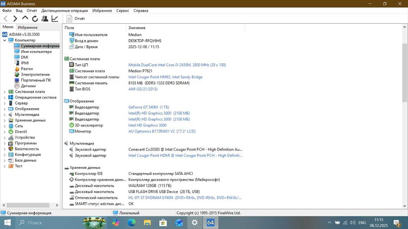
Task: Click the vertical scrollbar of details pane
Action: 405,73
